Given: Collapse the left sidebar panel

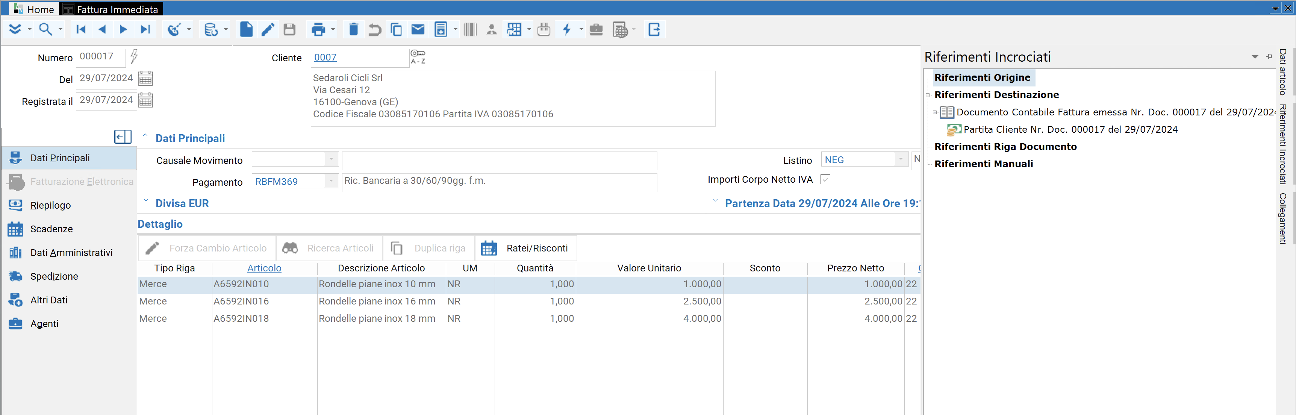Looking at the screenshot, I should [123, 137].
